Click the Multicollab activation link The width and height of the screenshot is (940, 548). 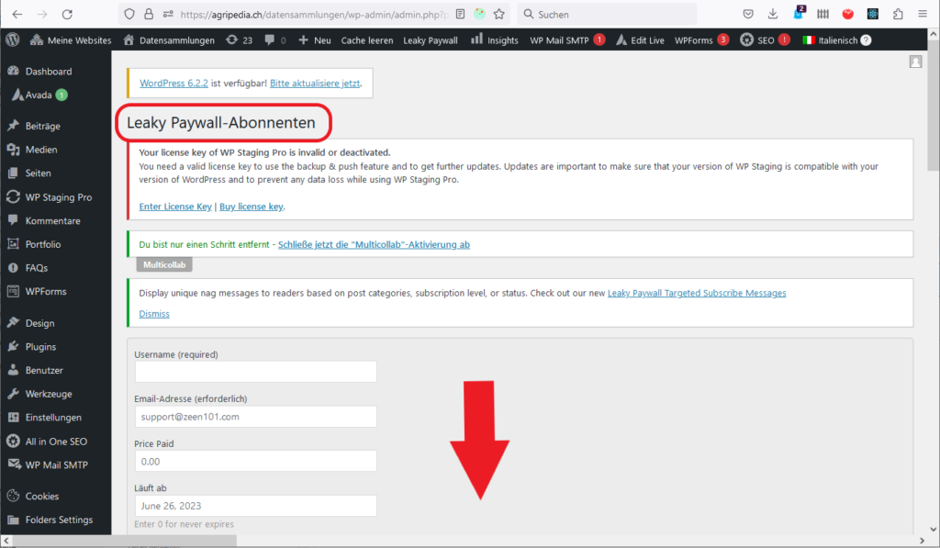pyautogui.click(x=375, y=244)
